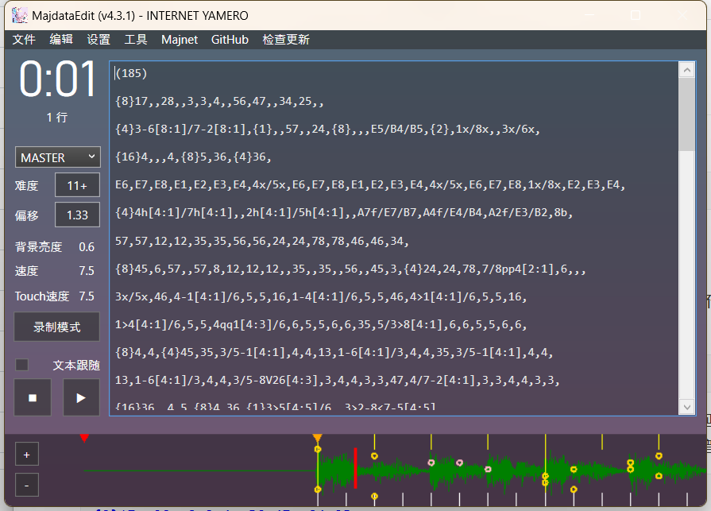This screenshot has width=711, height=511.
Task: Zoom in waveform with plus button
Action: click(26, 455)
